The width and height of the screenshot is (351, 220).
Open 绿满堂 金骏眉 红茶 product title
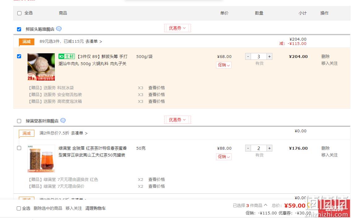click(x=93, y=152)
